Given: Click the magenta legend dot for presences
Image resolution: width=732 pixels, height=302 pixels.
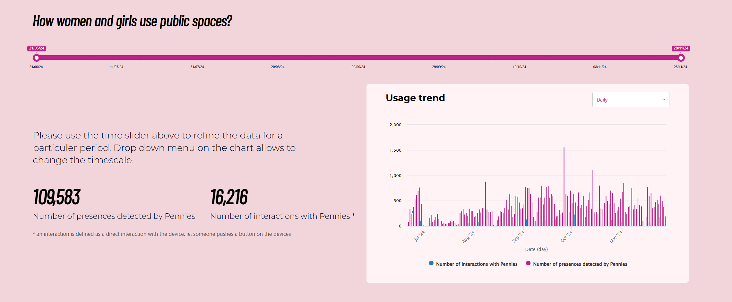Looking at the screenshot, I should pyautogui.click(x=528, y=263).
